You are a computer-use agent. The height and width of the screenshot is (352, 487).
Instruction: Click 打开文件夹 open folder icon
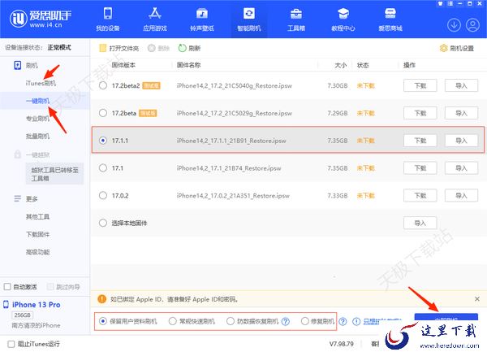coord(102,48)
